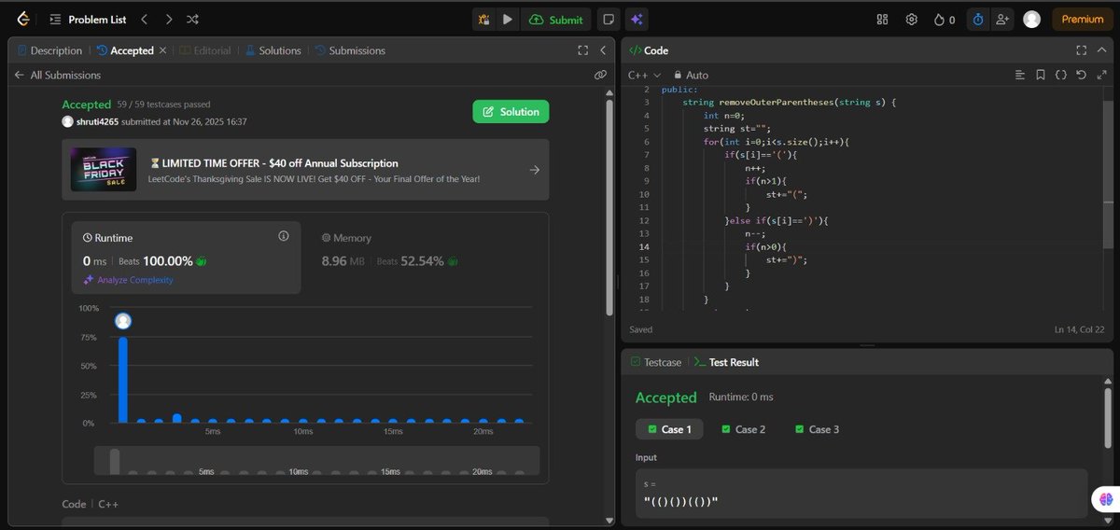
Task: Format code with the align-lines icon
Action: point(1018,75)
